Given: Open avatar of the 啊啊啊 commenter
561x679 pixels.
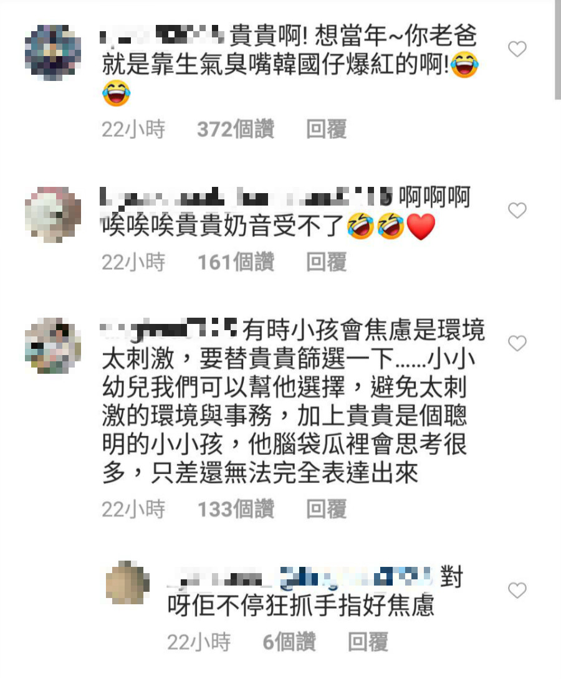Looking at the screenshot, I should 53,214.
